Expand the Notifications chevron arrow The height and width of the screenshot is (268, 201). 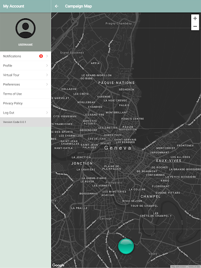[47, 56]
